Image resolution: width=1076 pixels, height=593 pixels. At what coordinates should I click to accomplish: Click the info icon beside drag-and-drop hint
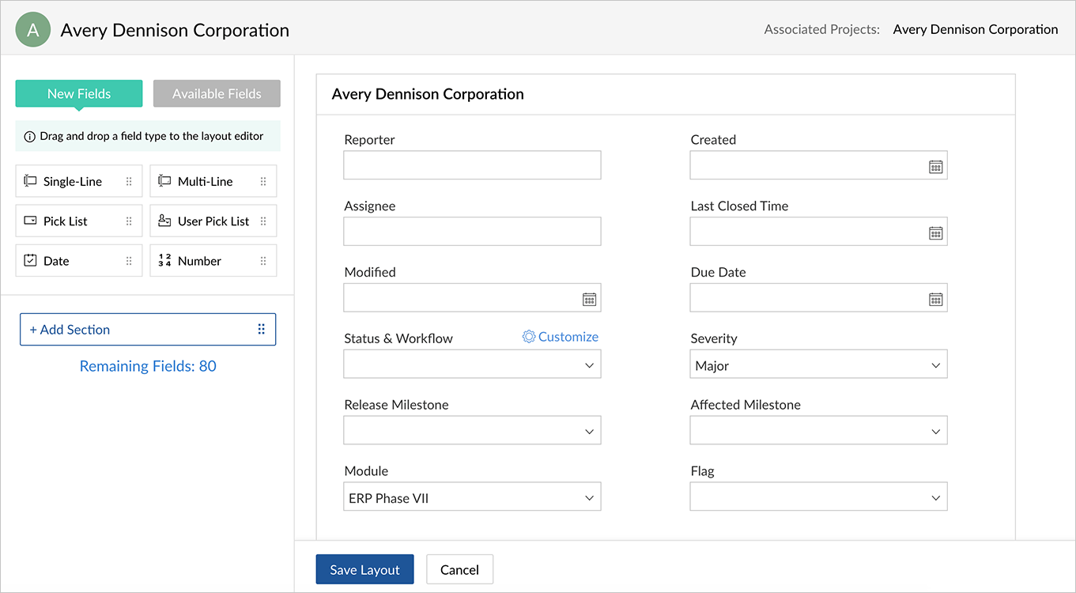(x=30, y=136)
